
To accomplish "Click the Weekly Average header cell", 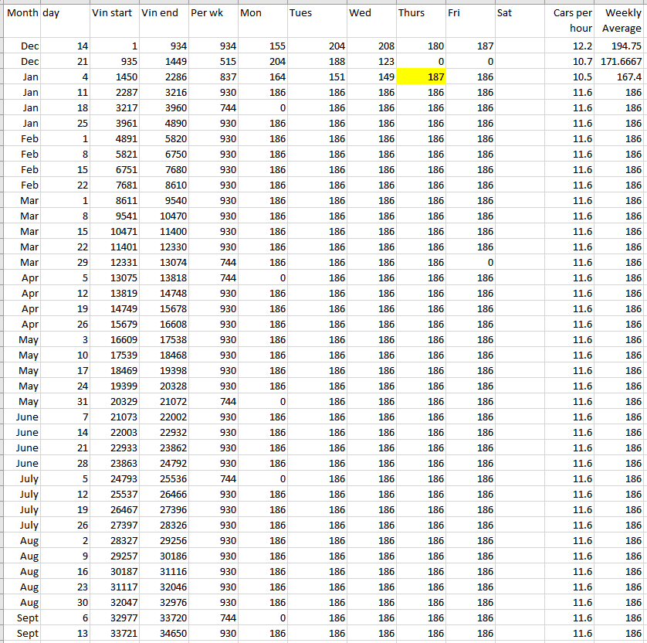I will coord(621,20).
